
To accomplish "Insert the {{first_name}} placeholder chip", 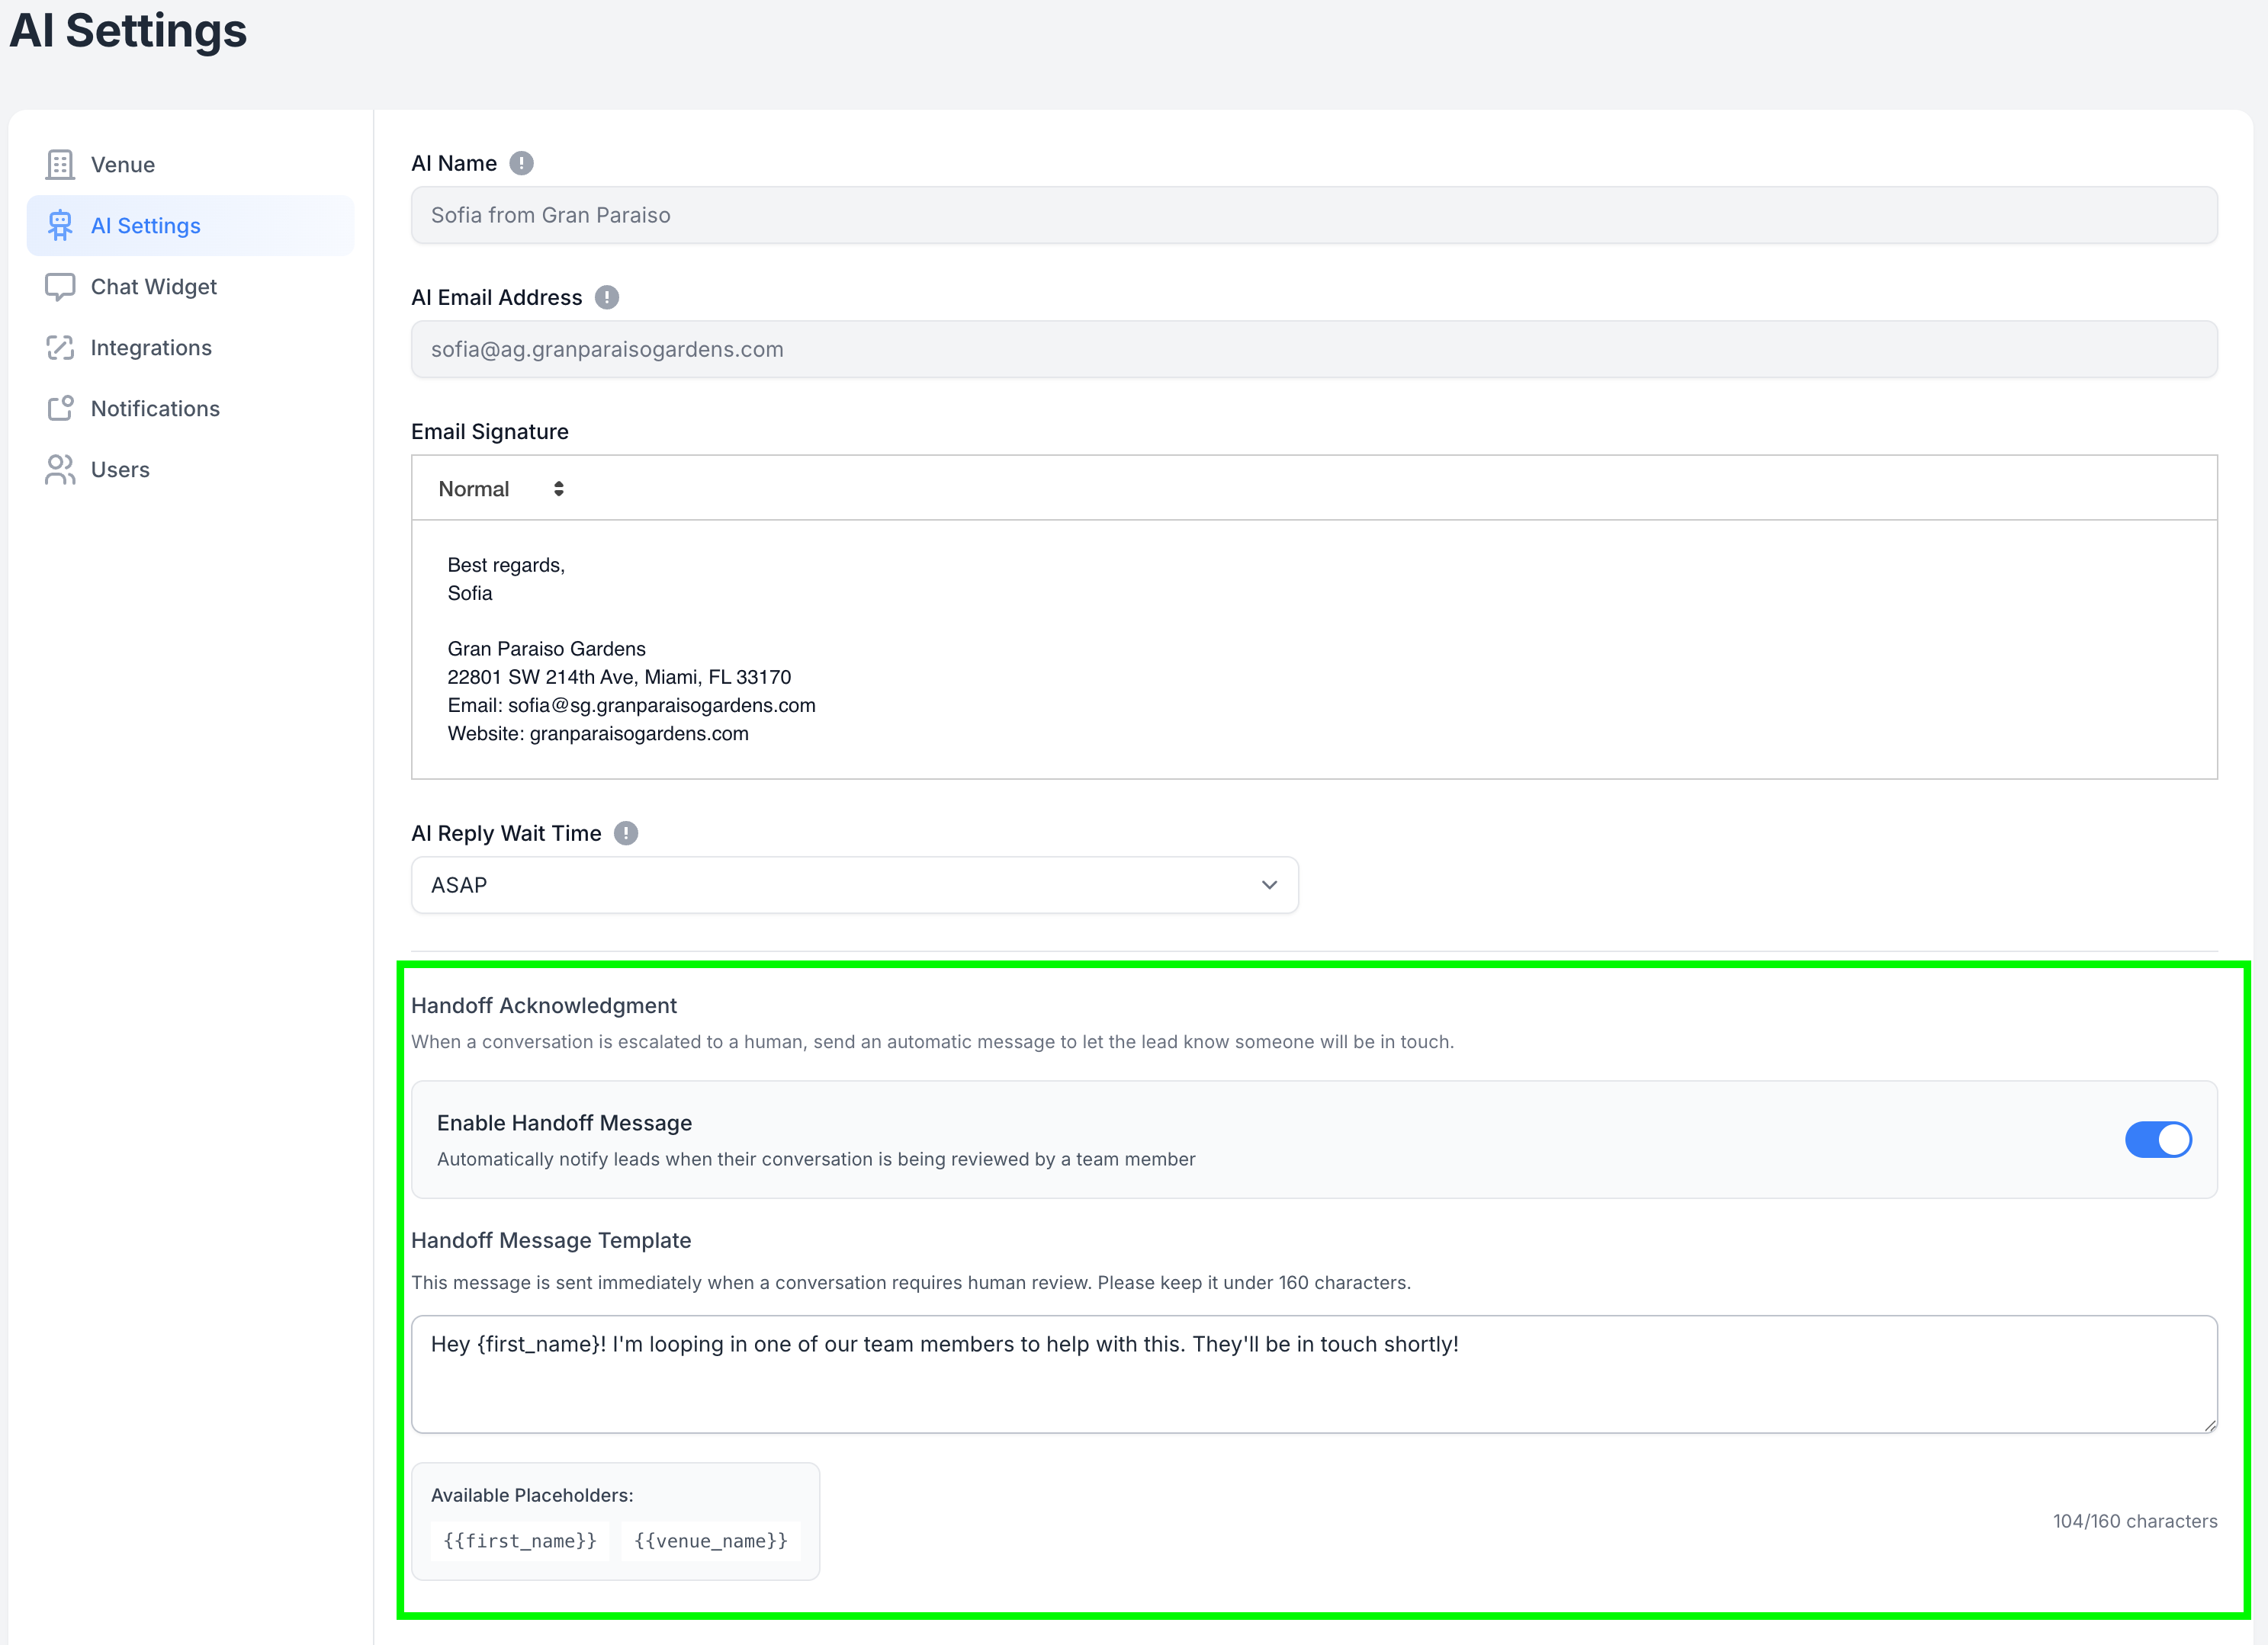I will tap(520, 1541).
